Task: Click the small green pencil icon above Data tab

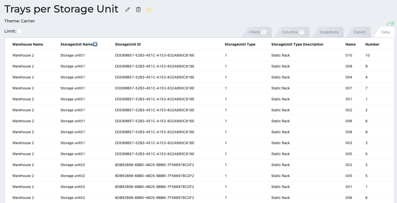Action: click(389, 23)
